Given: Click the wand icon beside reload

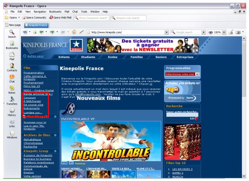Looking at the screenshot, I should coord(82,32).
